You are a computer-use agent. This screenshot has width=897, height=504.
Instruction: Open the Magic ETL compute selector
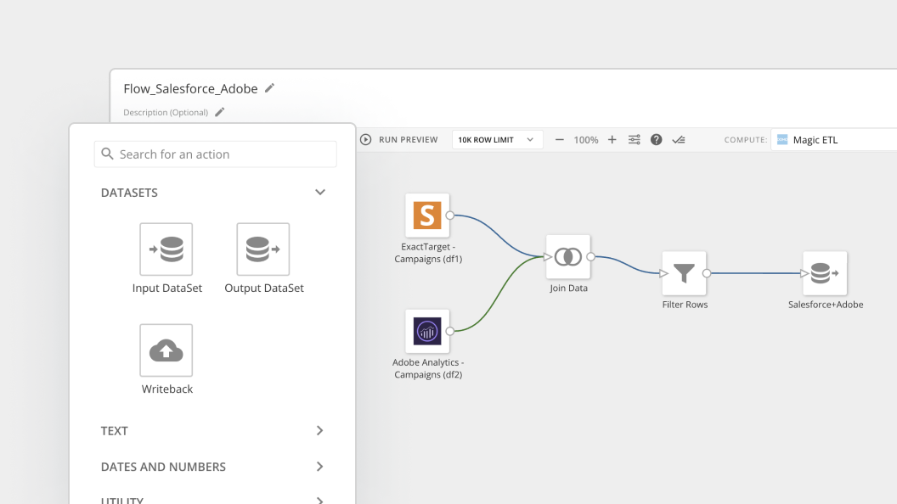tap(833, 139)
